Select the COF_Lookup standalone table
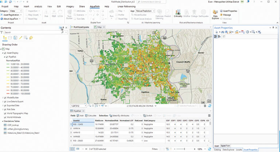This screenshot has height=152, width=280. [13, 125]
